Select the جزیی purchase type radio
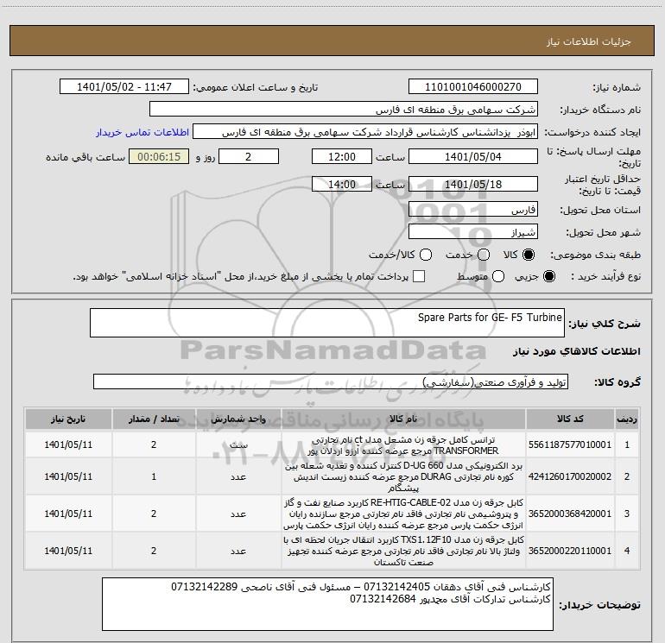 coord(548,277)
